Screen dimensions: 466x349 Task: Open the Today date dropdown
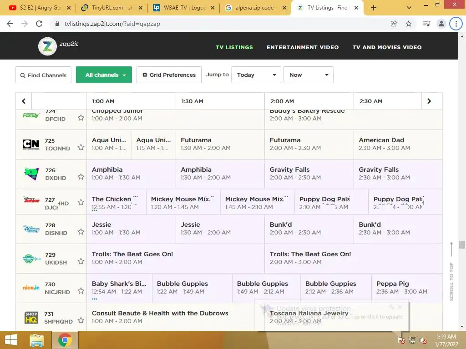pyautogui.click(x=256, y=75)
